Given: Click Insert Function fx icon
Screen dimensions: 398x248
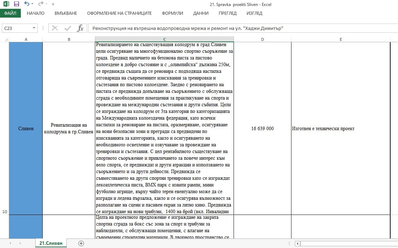Looking at the screenshot, I should coord(80,28).
